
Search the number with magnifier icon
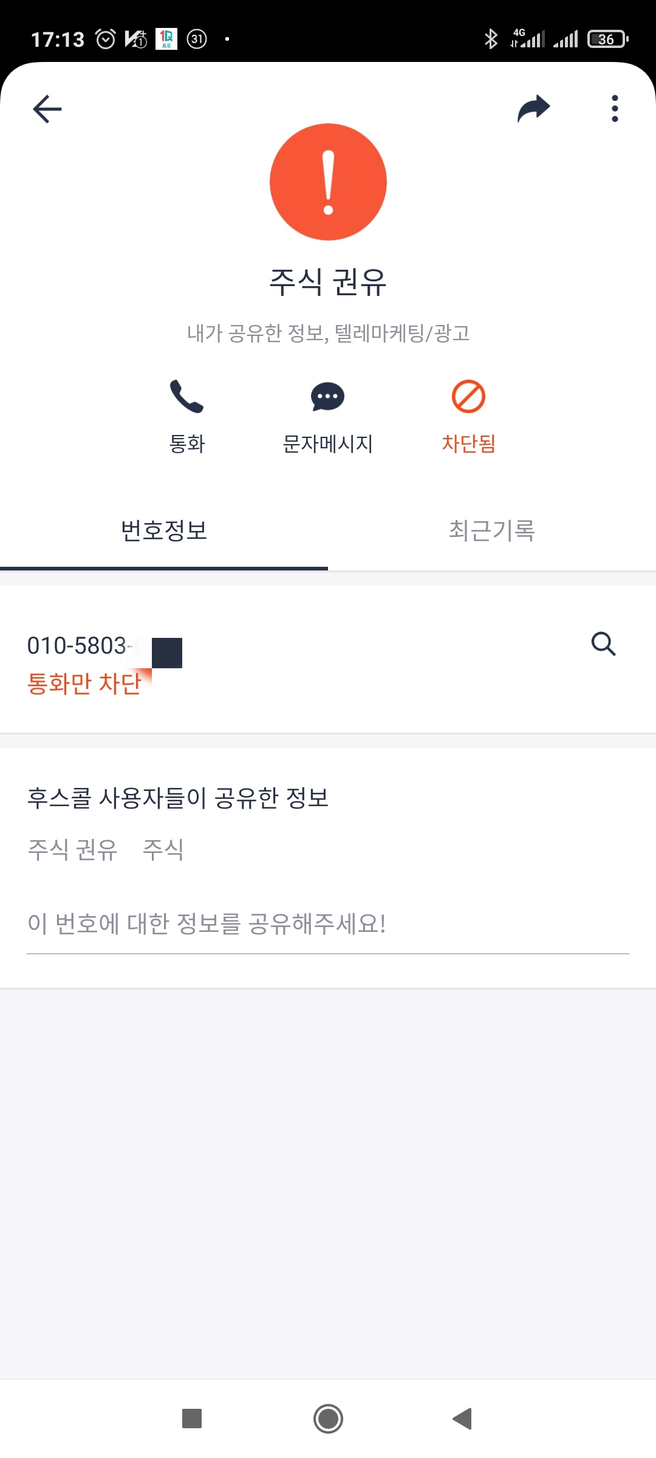[603, 644]
